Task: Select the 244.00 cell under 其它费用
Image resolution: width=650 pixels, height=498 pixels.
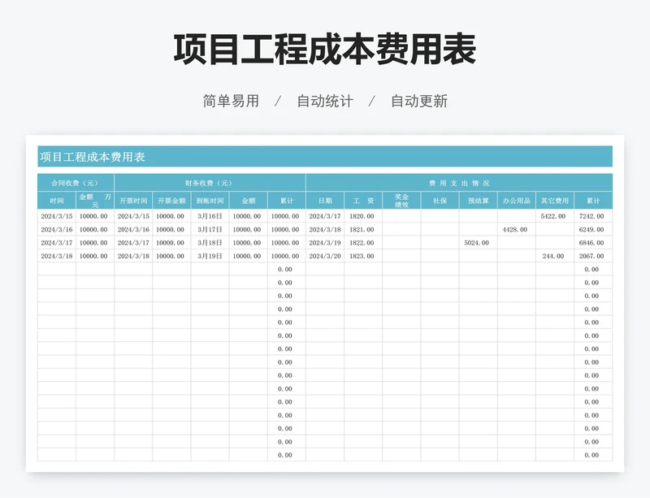Action: [x=555, y=256]
